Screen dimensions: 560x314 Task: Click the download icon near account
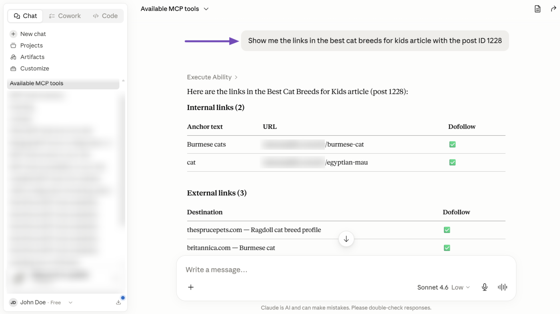click(x=118, y=302)
